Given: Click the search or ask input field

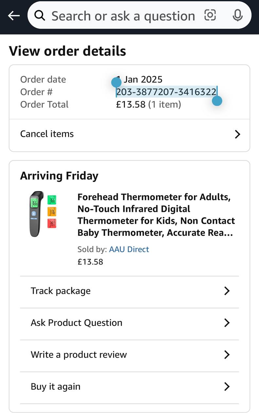Looking at the screenshot, I should (123, 16).
